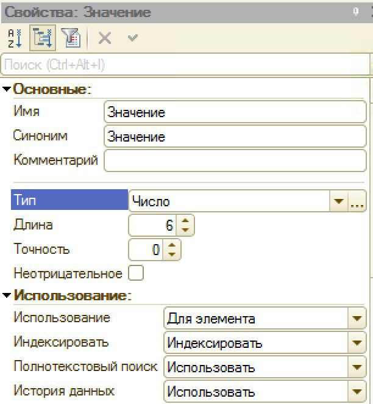Click the Индексировать property label

(61, 342)
